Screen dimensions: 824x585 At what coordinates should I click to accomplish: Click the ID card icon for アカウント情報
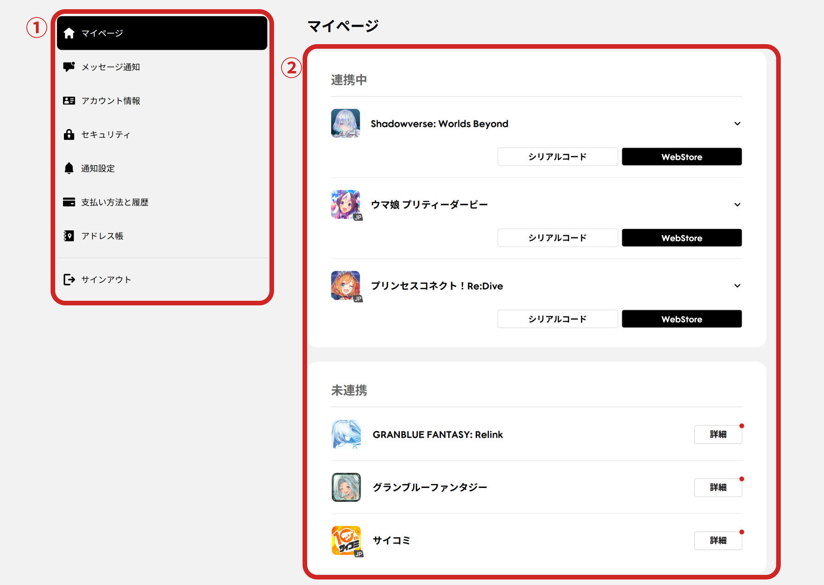[69, 101]
